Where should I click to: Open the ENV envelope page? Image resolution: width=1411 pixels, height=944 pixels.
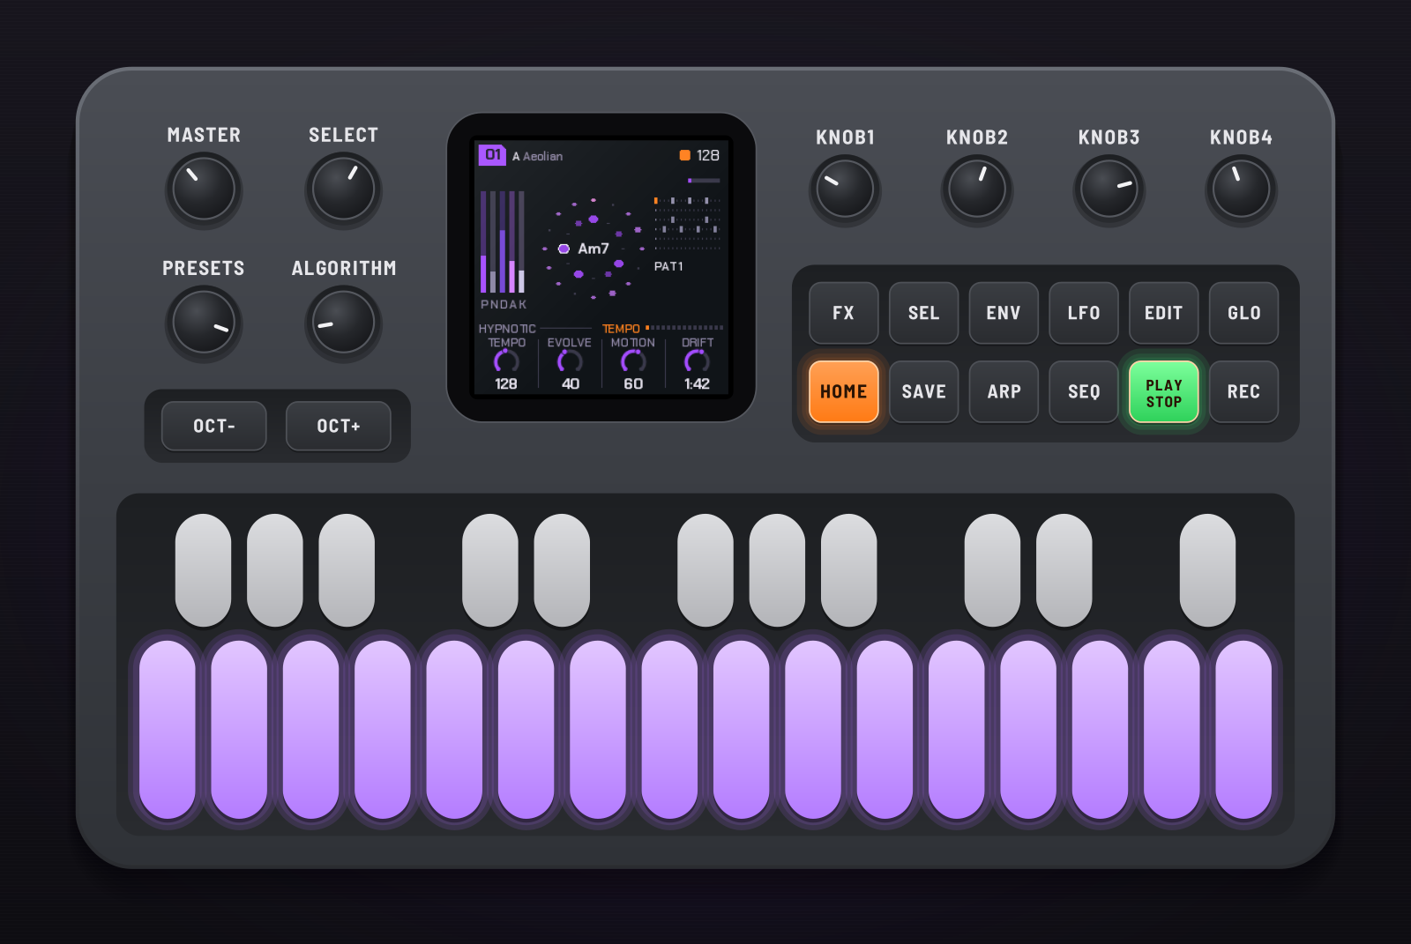click(1004, 313)
